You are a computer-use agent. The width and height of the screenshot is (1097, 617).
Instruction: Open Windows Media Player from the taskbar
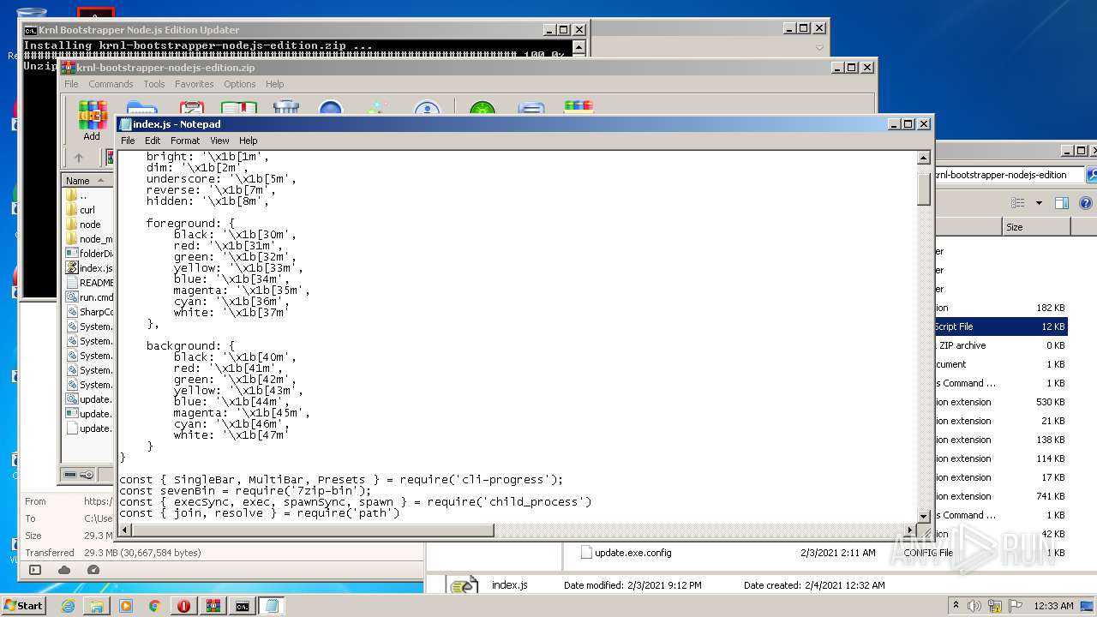pyautogui.click(x=126, y=606)
